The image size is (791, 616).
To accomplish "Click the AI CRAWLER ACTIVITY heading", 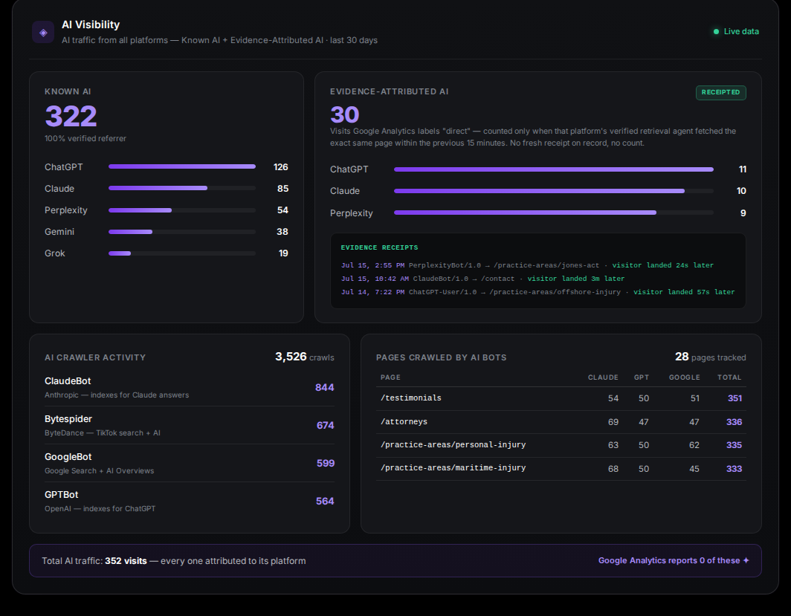I will click(95, 357).
